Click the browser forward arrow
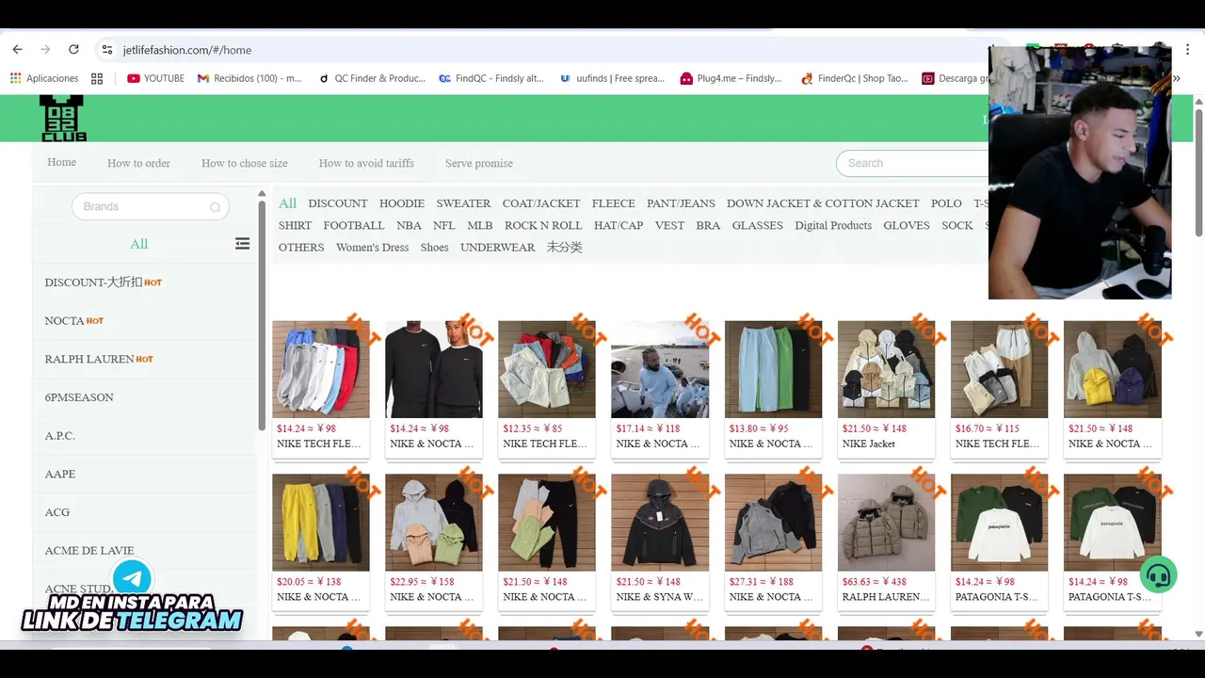The width and height of the screenshot is (1205, 678). (x=45, y=50)
